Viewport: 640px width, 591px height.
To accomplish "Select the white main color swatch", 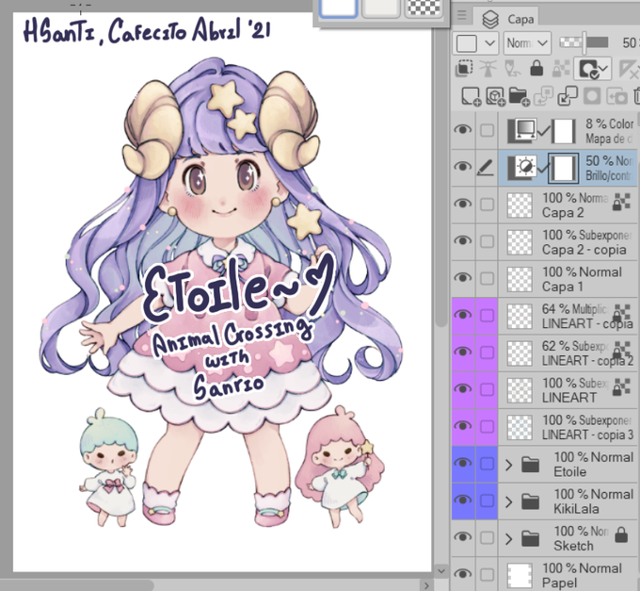I will pos(339,8).
